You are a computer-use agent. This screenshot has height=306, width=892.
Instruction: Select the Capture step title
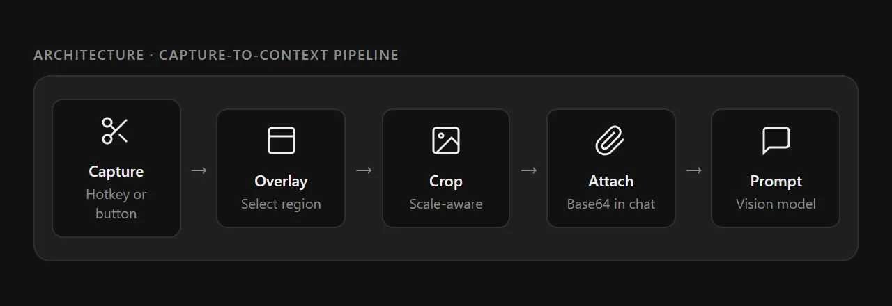[x=116, y=171]
